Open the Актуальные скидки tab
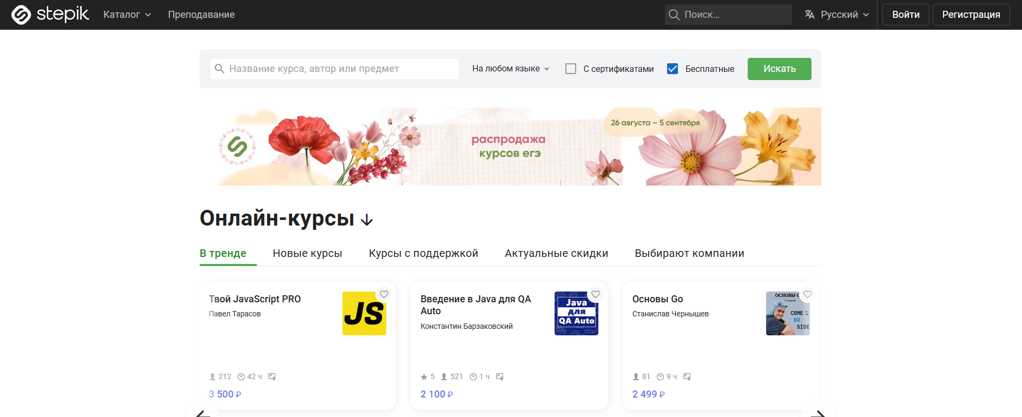This screenshot has width=1022, height=417. [556, 253]
